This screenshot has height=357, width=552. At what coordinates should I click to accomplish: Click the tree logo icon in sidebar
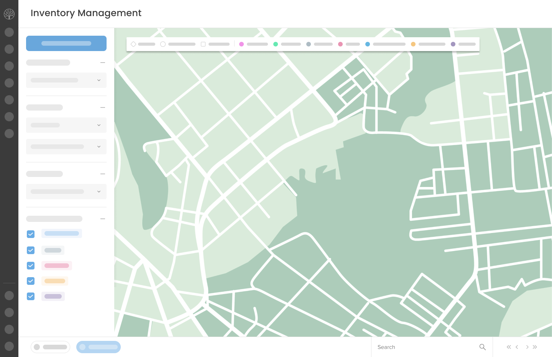click(9, 14)
